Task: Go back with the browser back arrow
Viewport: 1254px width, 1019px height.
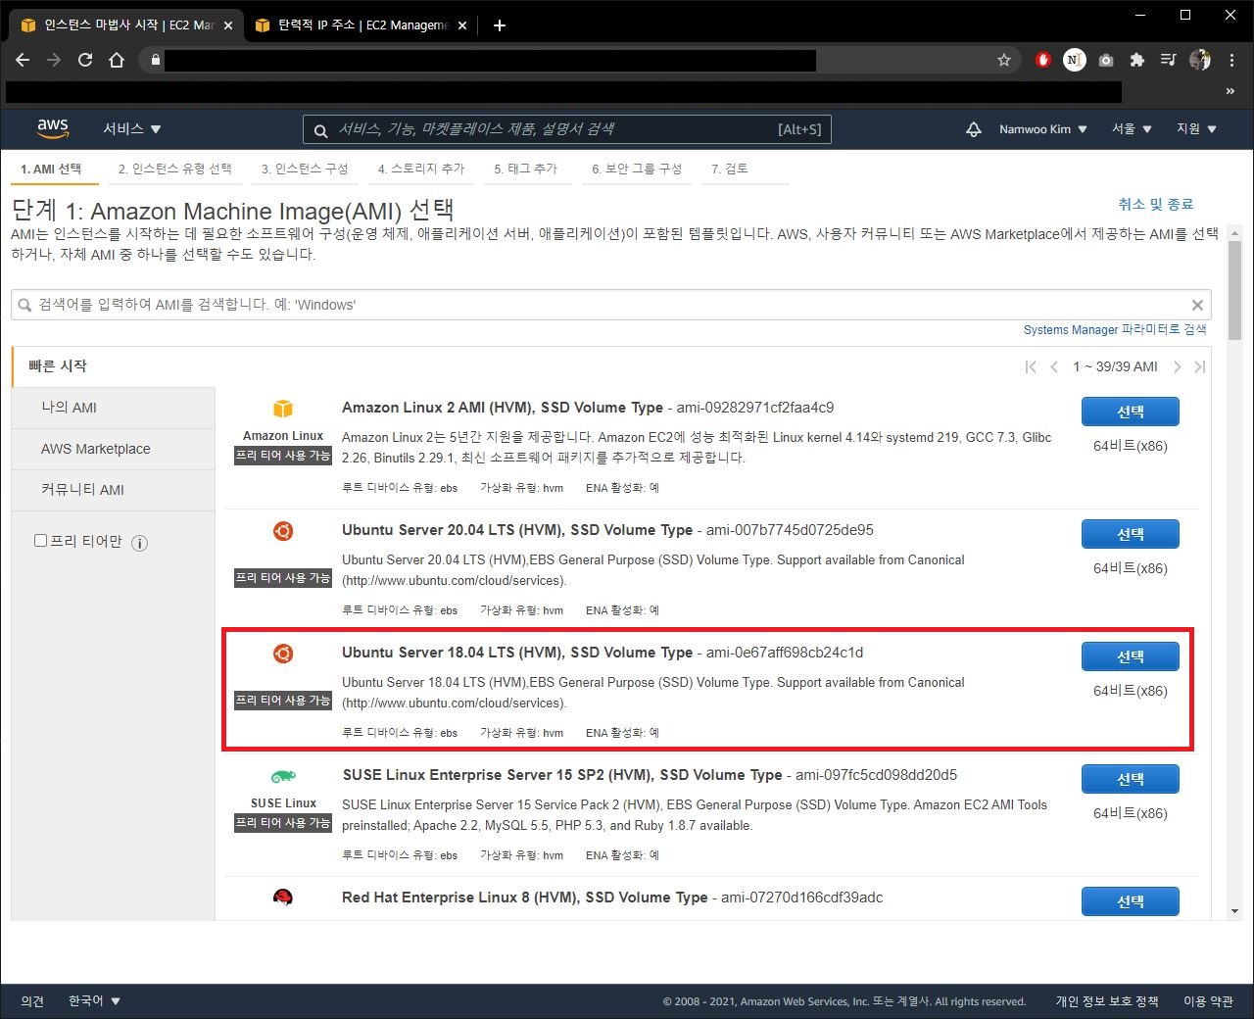Action: (23, 60)
